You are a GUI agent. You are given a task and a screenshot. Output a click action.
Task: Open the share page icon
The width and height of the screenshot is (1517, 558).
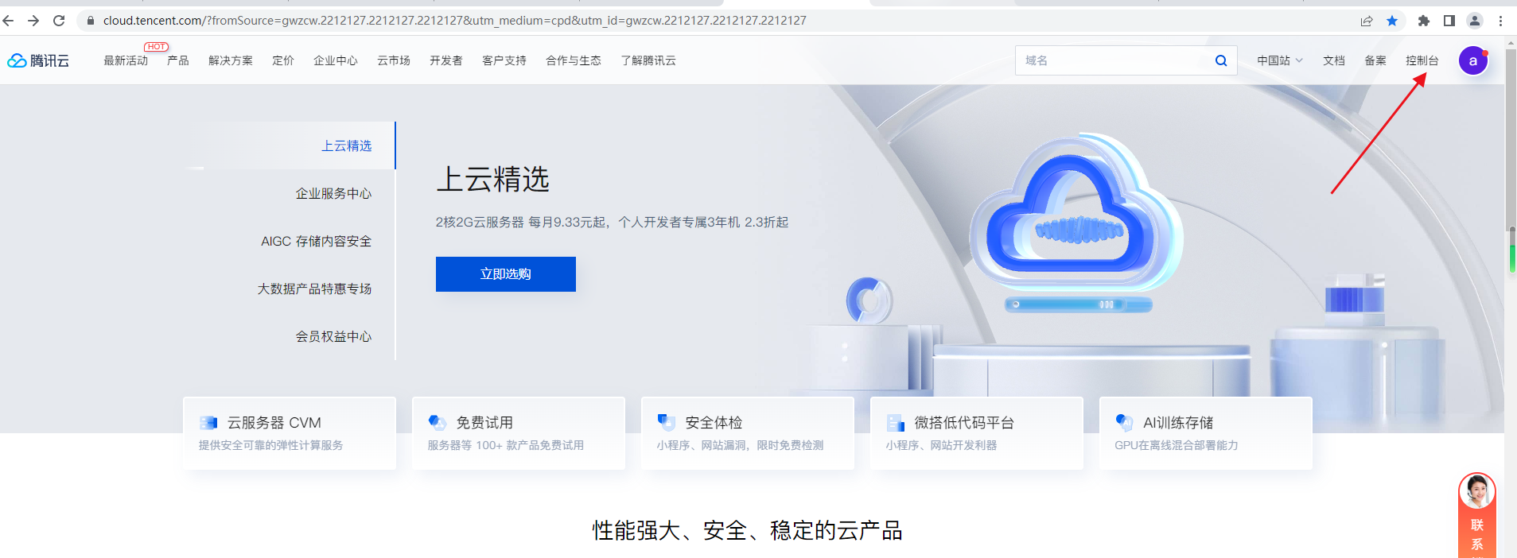(1367, 21)
